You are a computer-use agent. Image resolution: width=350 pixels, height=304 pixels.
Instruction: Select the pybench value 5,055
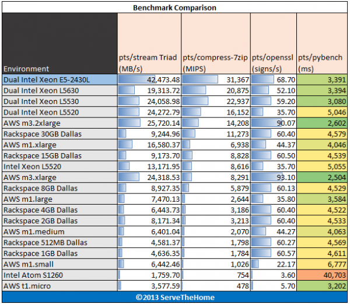322,167
